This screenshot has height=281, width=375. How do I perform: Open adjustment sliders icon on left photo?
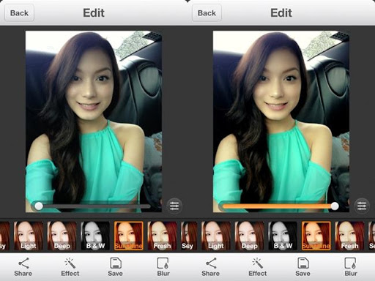point(174,206)
